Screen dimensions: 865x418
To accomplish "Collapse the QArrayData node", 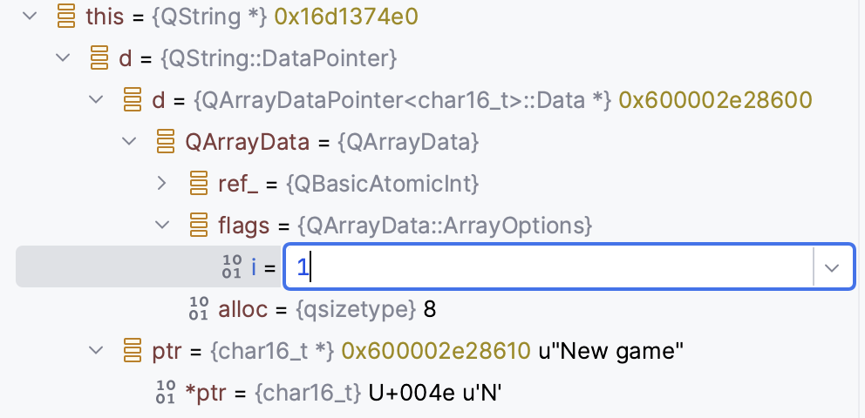I will [129, 142].
